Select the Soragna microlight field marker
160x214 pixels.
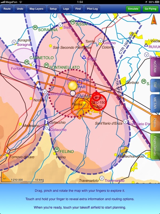tap(35, 27)
